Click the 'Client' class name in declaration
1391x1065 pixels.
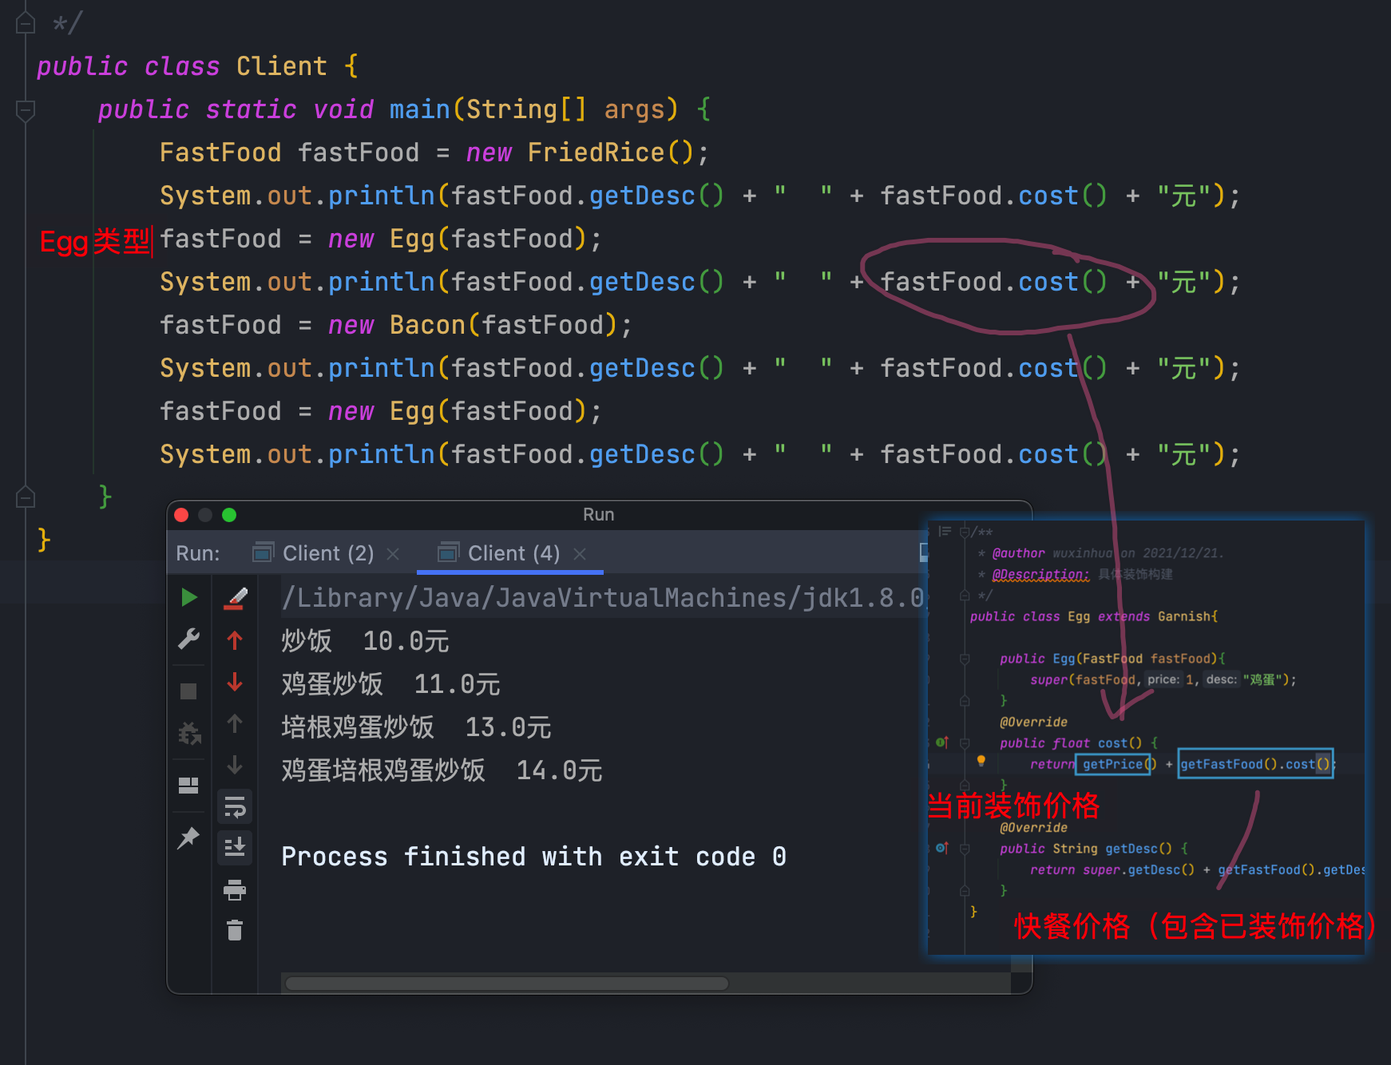pyautogui.click(x=282, y=66)
